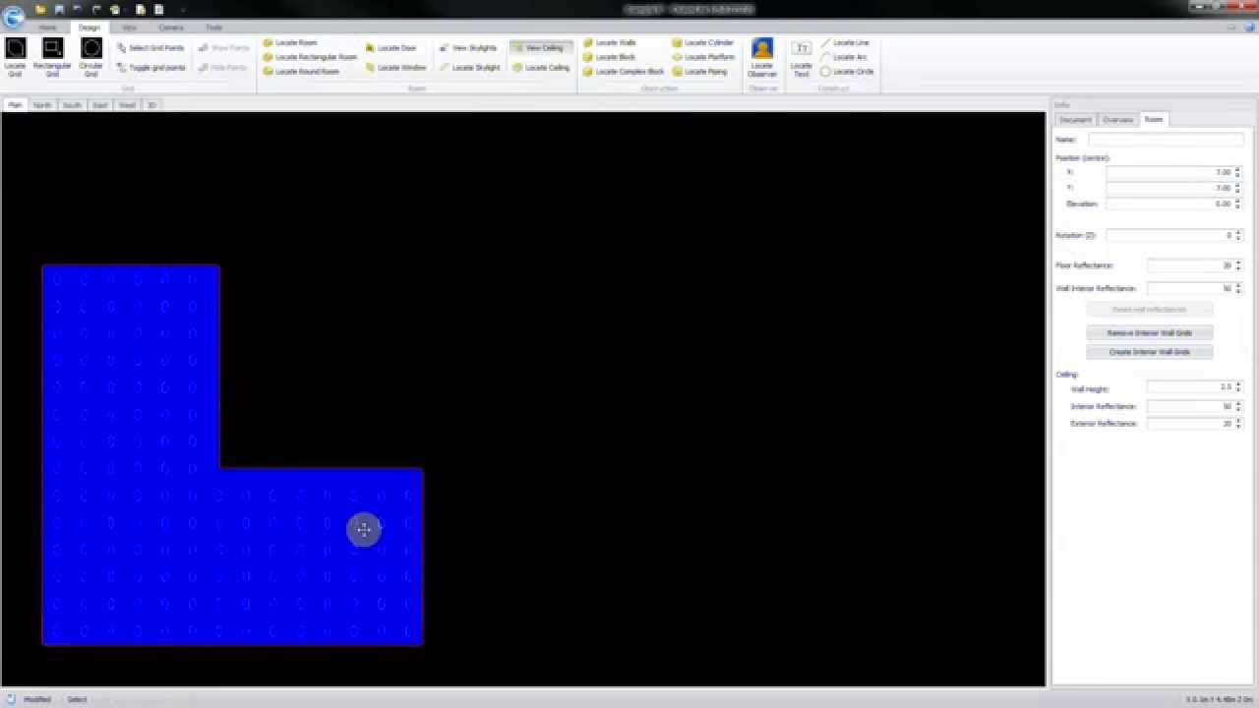
Task: Click the Locate Observer icon
Action: click(762, 57)
